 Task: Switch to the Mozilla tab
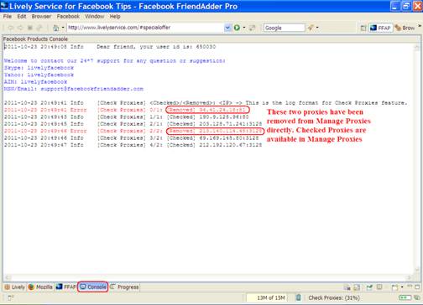[40, 287]
